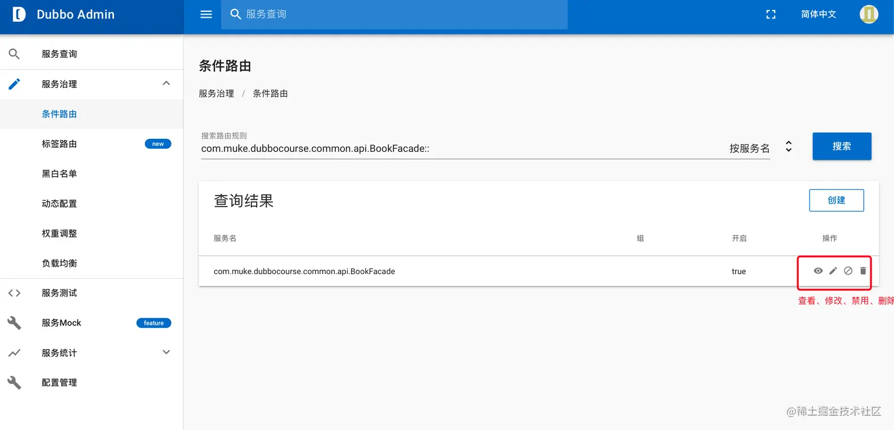Toggle the hamburger navigation menu
Image resolution: width=894 pixels, height=430 pixels.
[206, 14]
